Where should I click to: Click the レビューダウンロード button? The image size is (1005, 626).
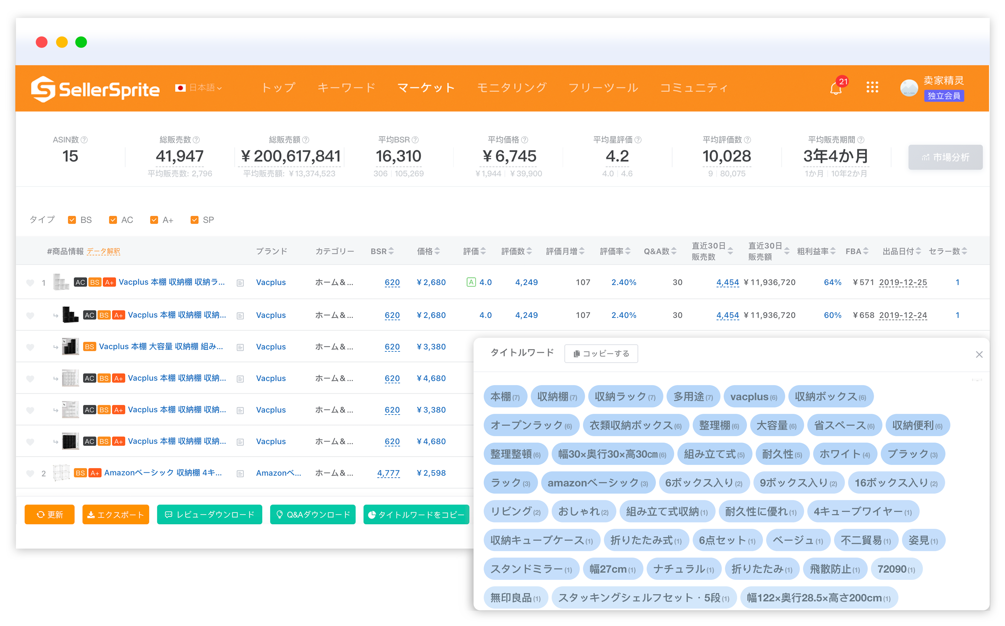pos(209,515)
